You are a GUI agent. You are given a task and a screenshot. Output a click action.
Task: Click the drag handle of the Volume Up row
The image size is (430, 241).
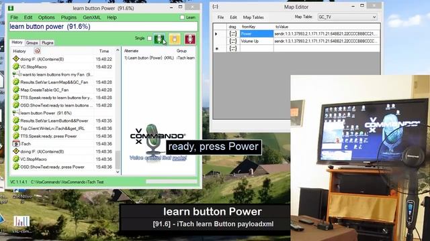tap(233, 42)
